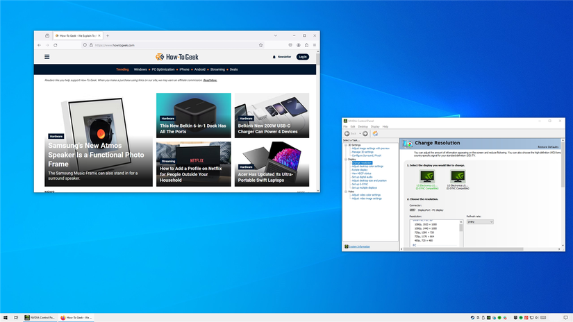The image size is (573, 322).
Task: Close the How-To Geek browser tab
Action: coord(99,36)
